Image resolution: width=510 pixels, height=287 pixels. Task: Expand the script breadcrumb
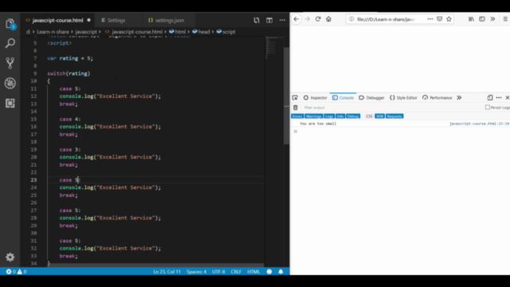tap(226, 32)
